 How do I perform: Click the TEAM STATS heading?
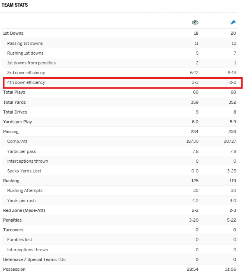(x=14, y=5)
